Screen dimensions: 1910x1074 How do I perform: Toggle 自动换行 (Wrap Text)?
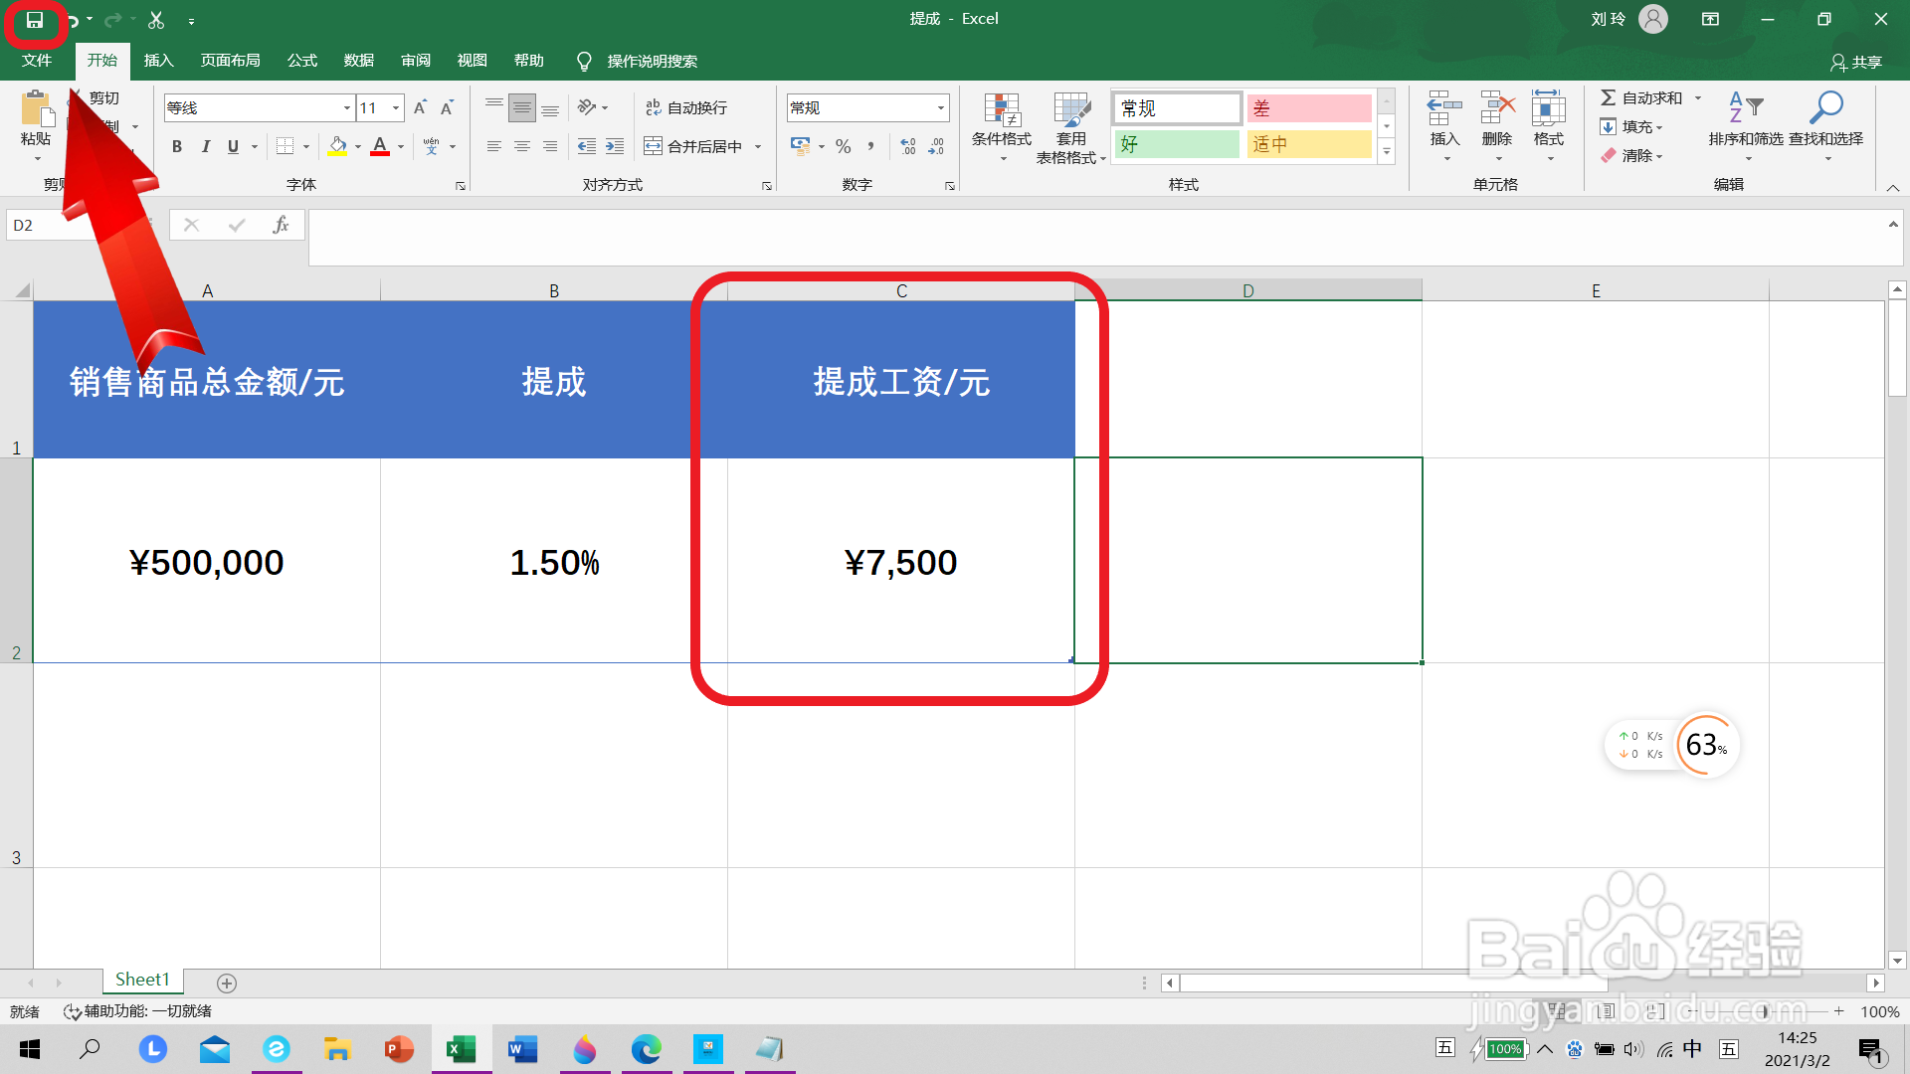click(688, 106)
